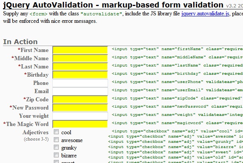Select the code line with name="userPhone"
The image size is (243, 163).
(x=177, y=82)
